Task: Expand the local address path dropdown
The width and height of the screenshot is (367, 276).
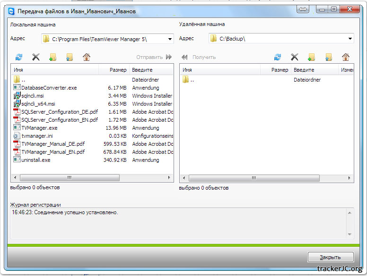Action: pos(170,39)
